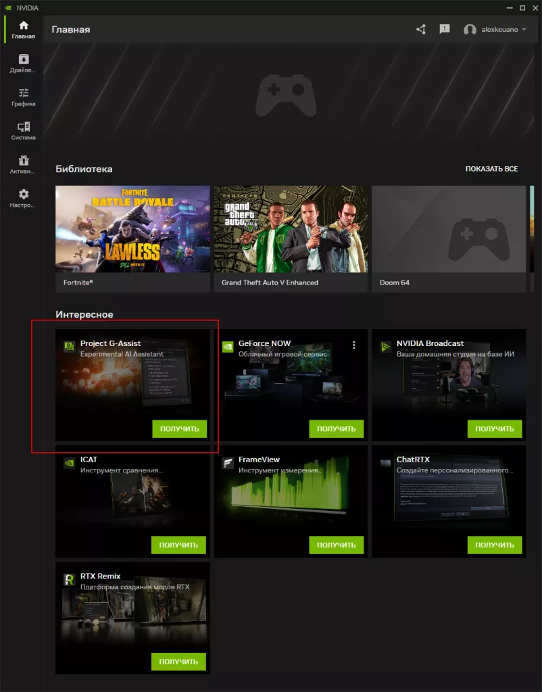Click the NVIDIA logo in title bar
The image size is (542, 692).
pyautogui.click(x=7, y=8)
